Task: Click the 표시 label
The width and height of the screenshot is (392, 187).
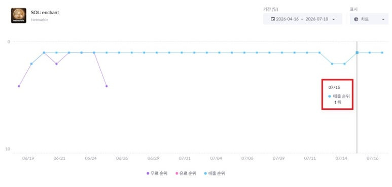Action: (353, 10)
